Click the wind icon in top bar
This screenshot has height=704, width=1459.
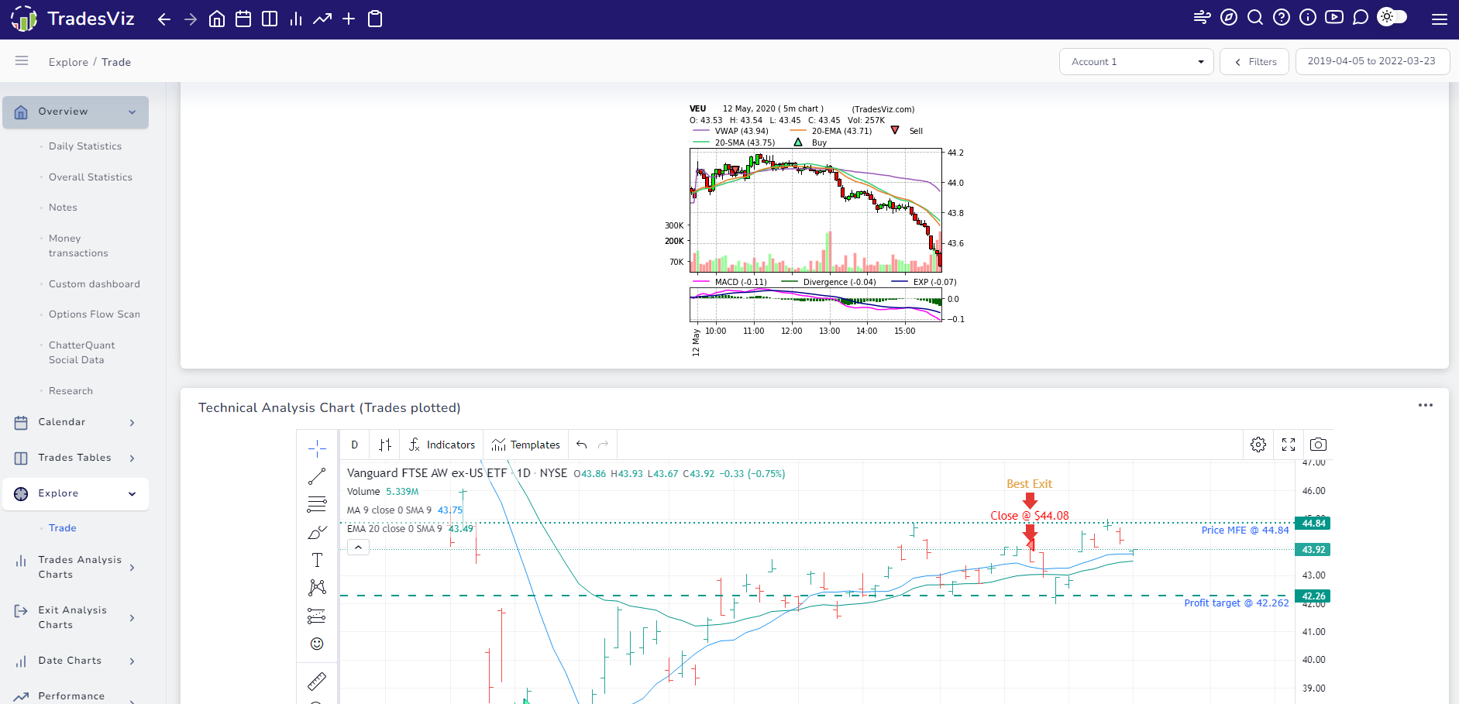1203,17
